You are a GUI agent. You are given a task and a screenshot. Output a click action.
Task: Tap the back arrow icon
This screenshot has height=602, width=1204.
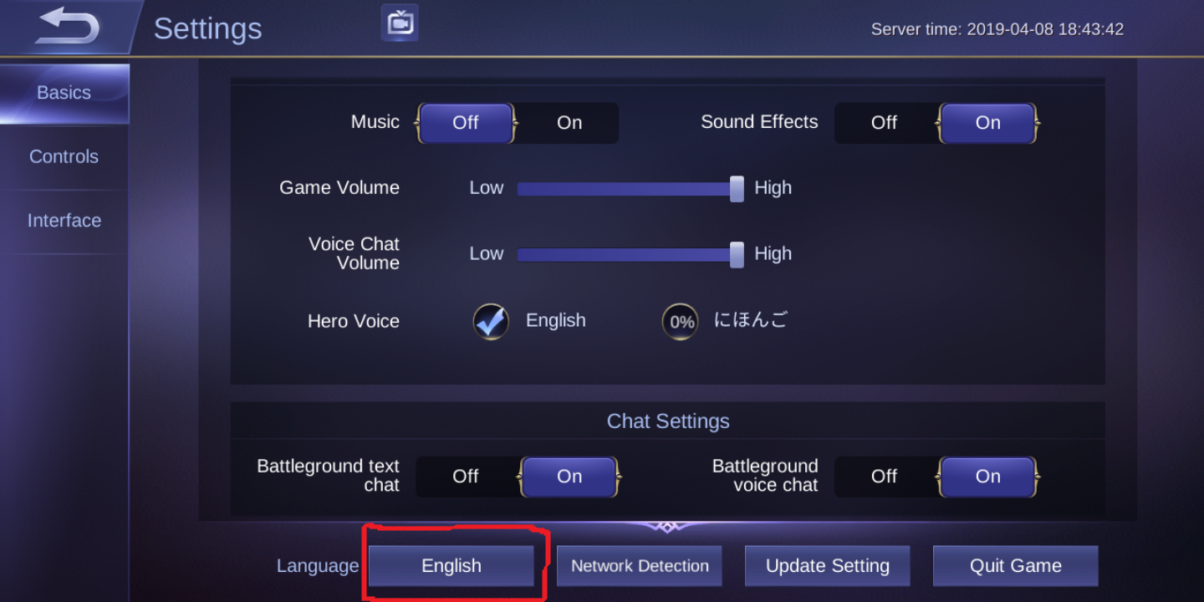pos(67,25)
